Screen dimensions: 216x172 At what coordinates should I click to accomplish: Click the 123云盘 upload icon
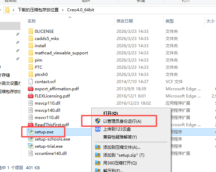(98, 129)
